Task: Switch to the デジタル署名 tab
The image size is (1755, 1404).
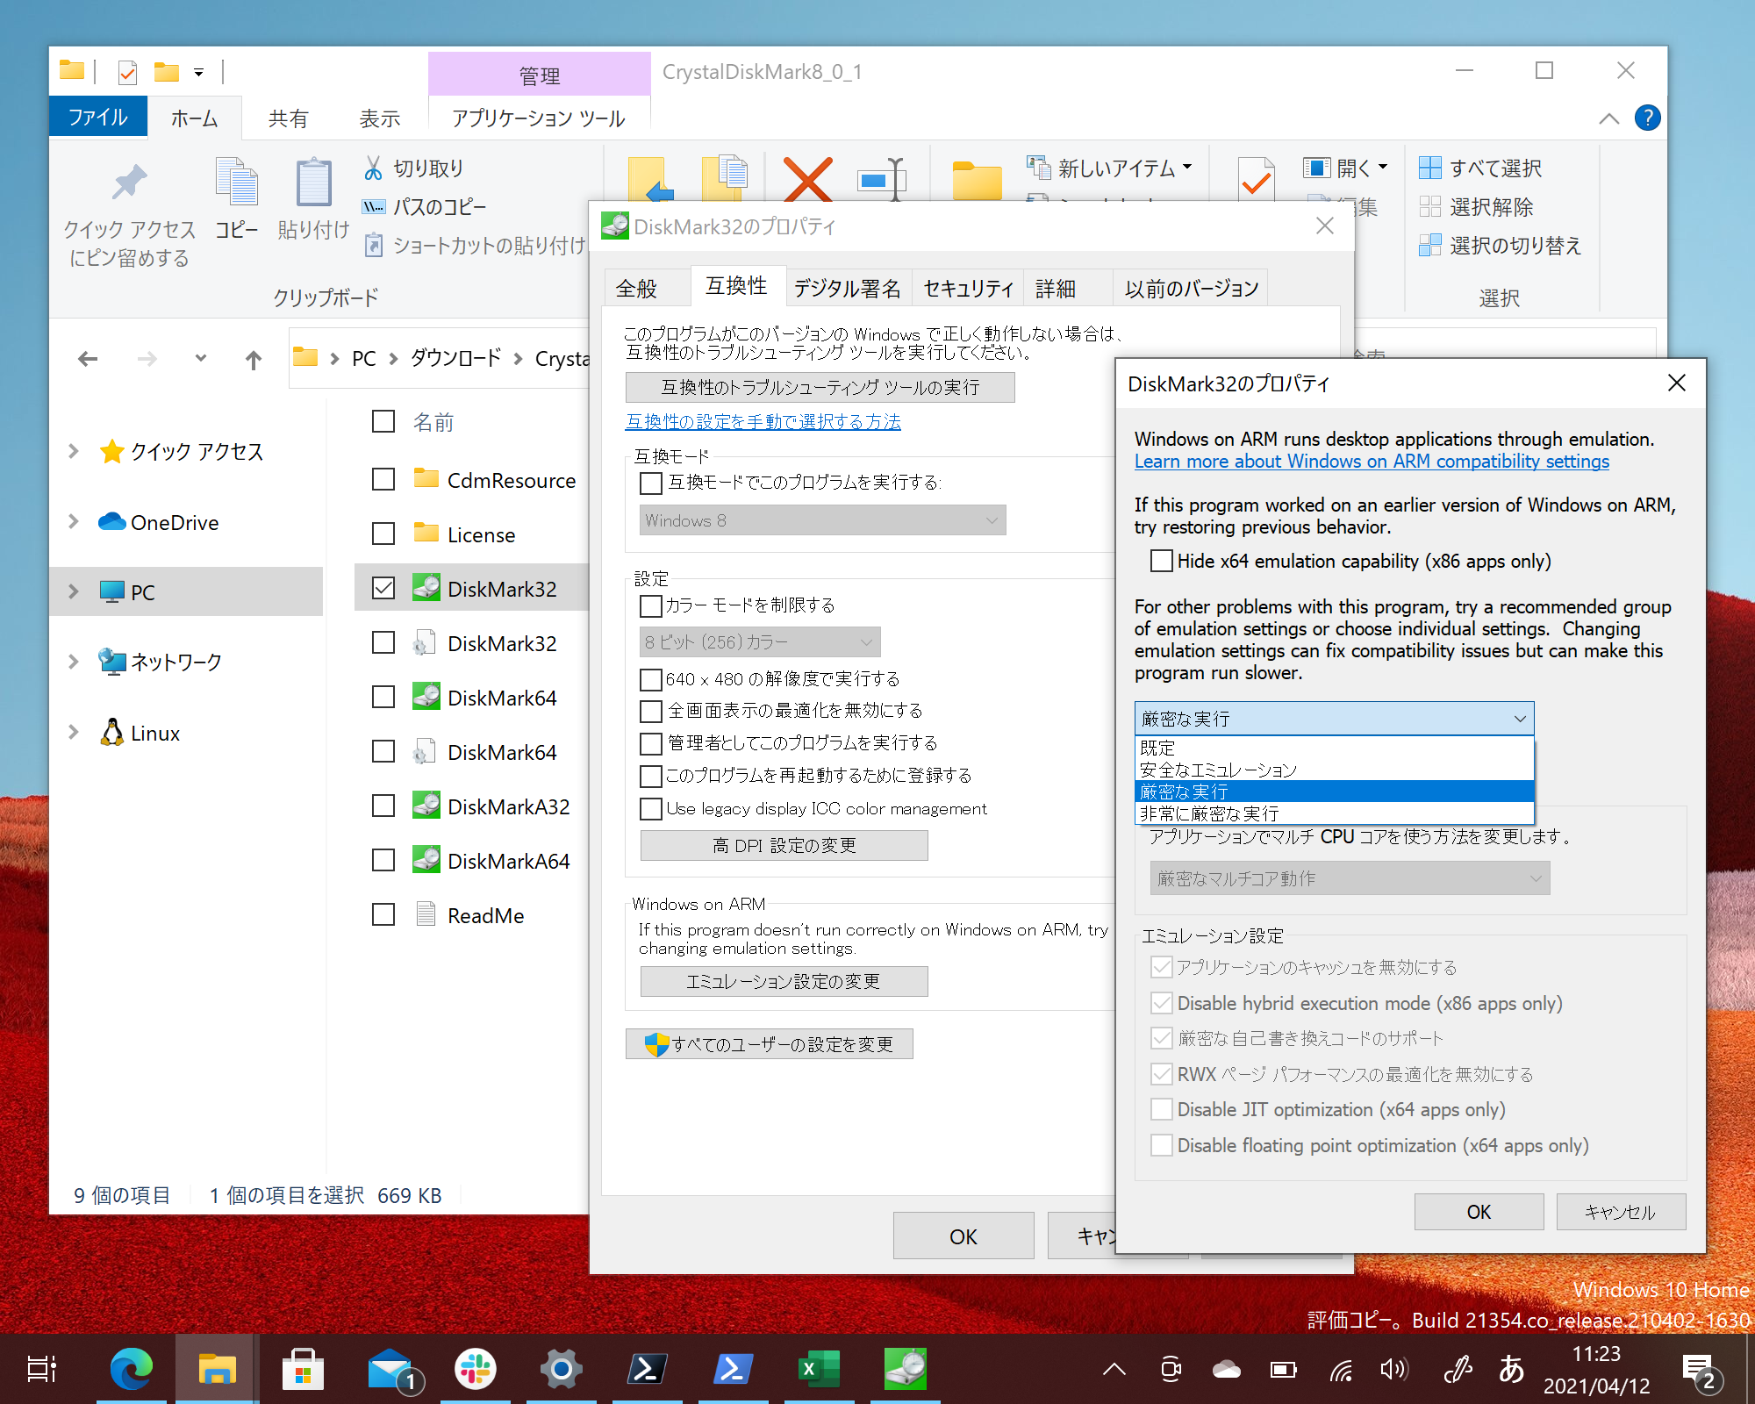Action: [x=846, y=288]
